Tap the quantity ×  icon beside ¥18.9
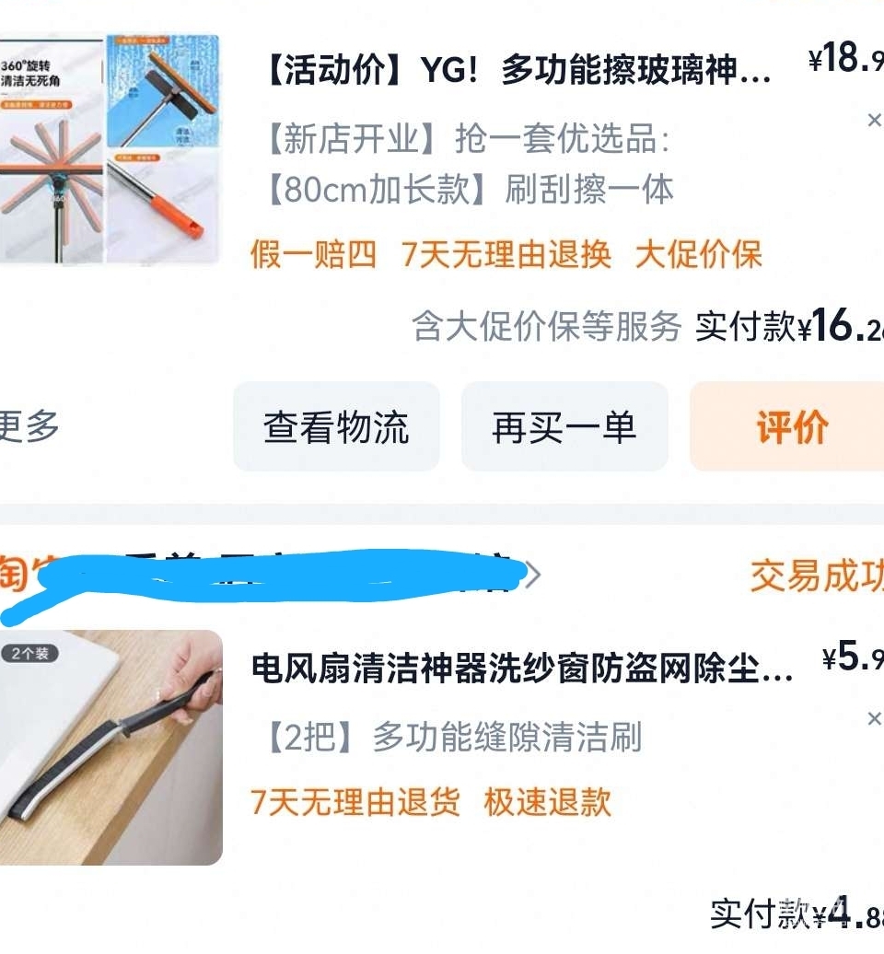This screenshot has width=884, height=954. click(874, 120)
